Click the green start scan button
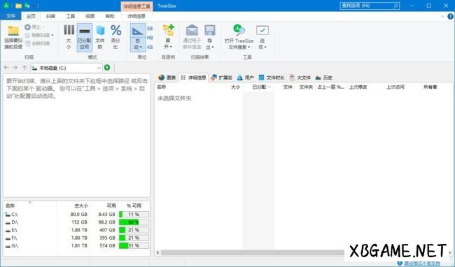This screenshot has height=267, width=455. (x=107, y=68)
